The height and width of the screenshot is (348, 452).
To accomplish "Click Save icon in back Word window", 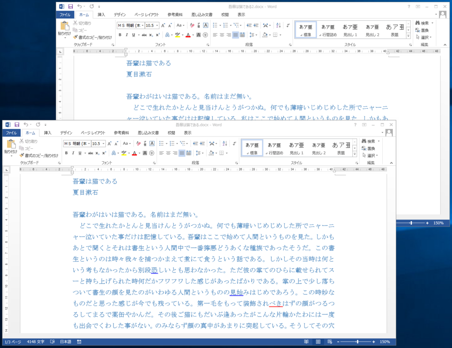I will click(x=71, y=6).
